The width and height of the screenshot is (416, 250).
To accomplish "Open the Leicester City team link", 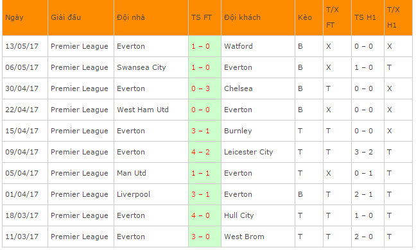I will click(248, 152).
